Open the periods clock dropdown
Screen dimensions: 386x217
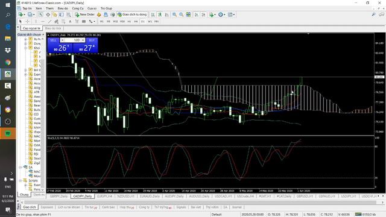pos(221,14)
